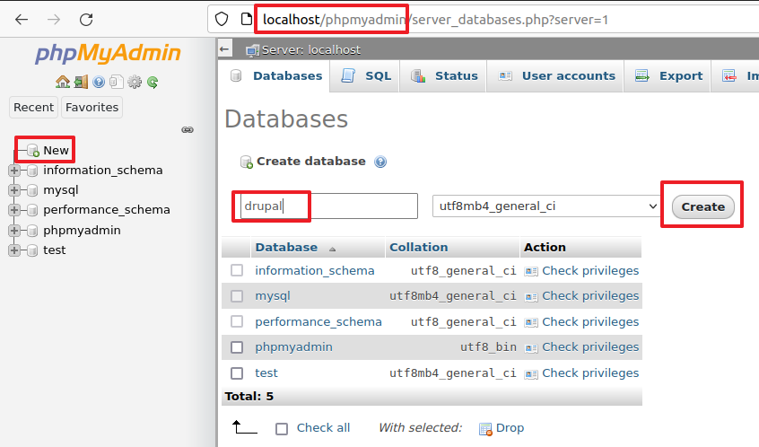The image size is (759, 447).
Task: Click the phpMyAdmin Home icon
Action: point(63,82)
